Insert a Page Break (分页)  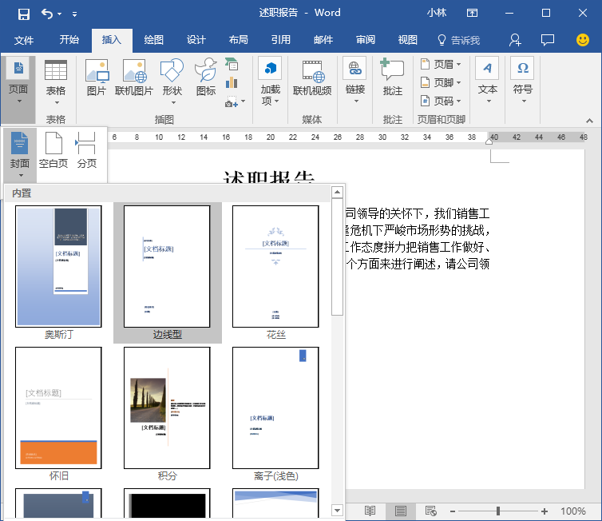tap(87, 150)
